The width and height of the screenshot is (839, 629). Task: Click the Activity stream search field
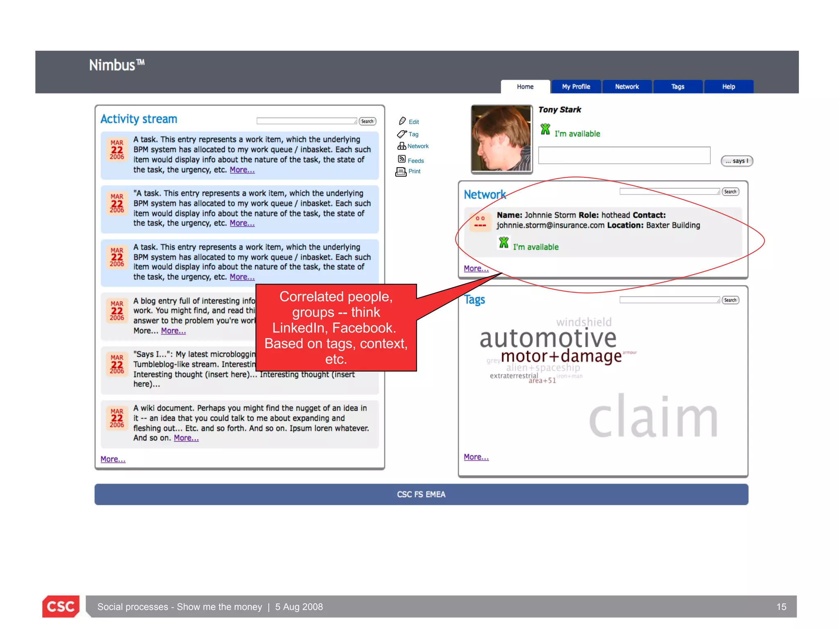pos(307,121)
